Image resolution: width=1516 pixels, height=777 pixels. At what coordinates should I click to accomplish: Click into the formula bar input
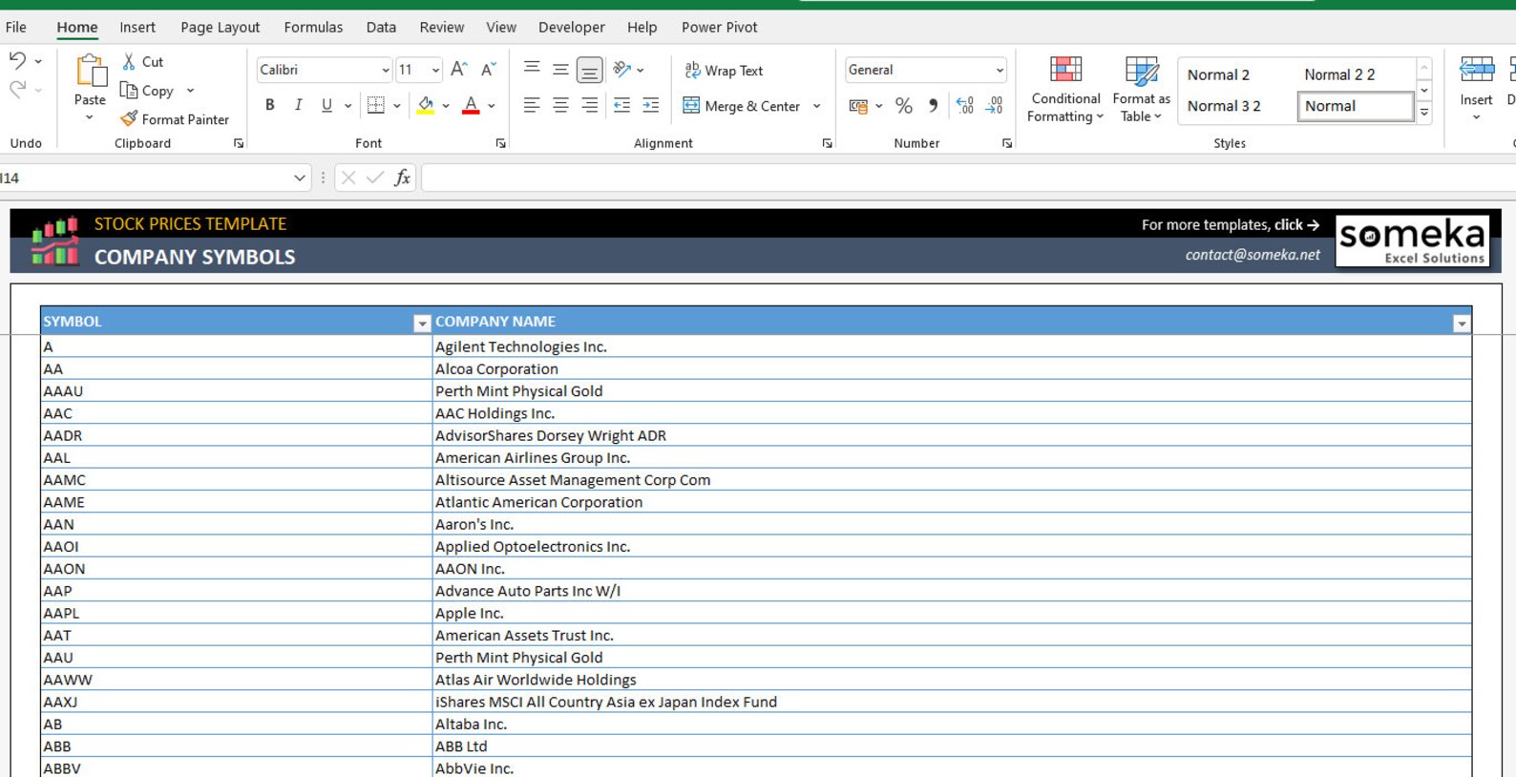968,178
